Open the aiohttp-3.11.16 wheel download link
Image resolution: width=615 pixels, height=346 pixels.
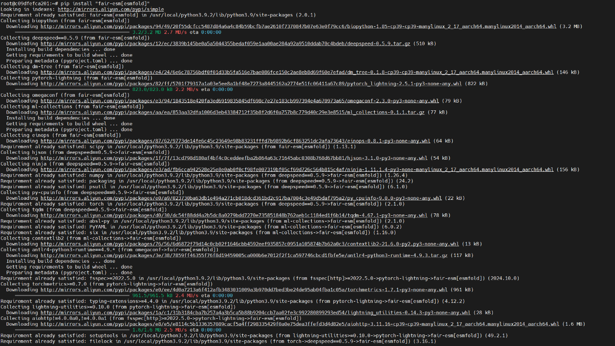(x=300, y=324)
